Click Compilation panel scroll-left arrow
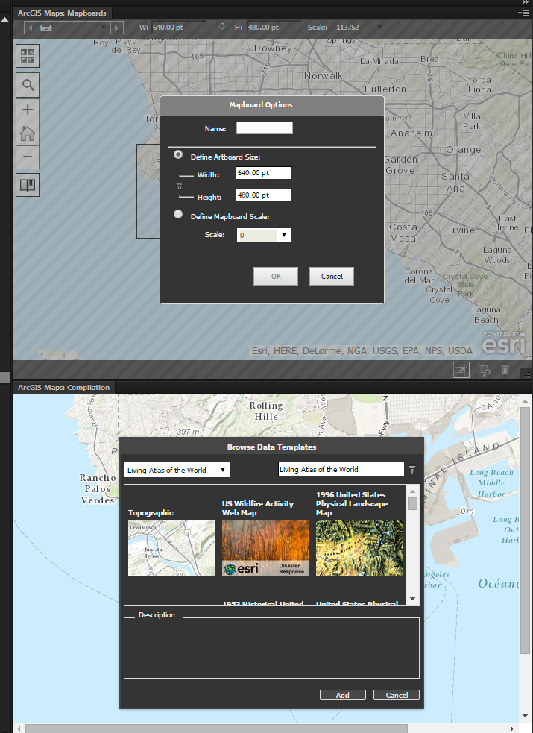 tap(19, 729)
